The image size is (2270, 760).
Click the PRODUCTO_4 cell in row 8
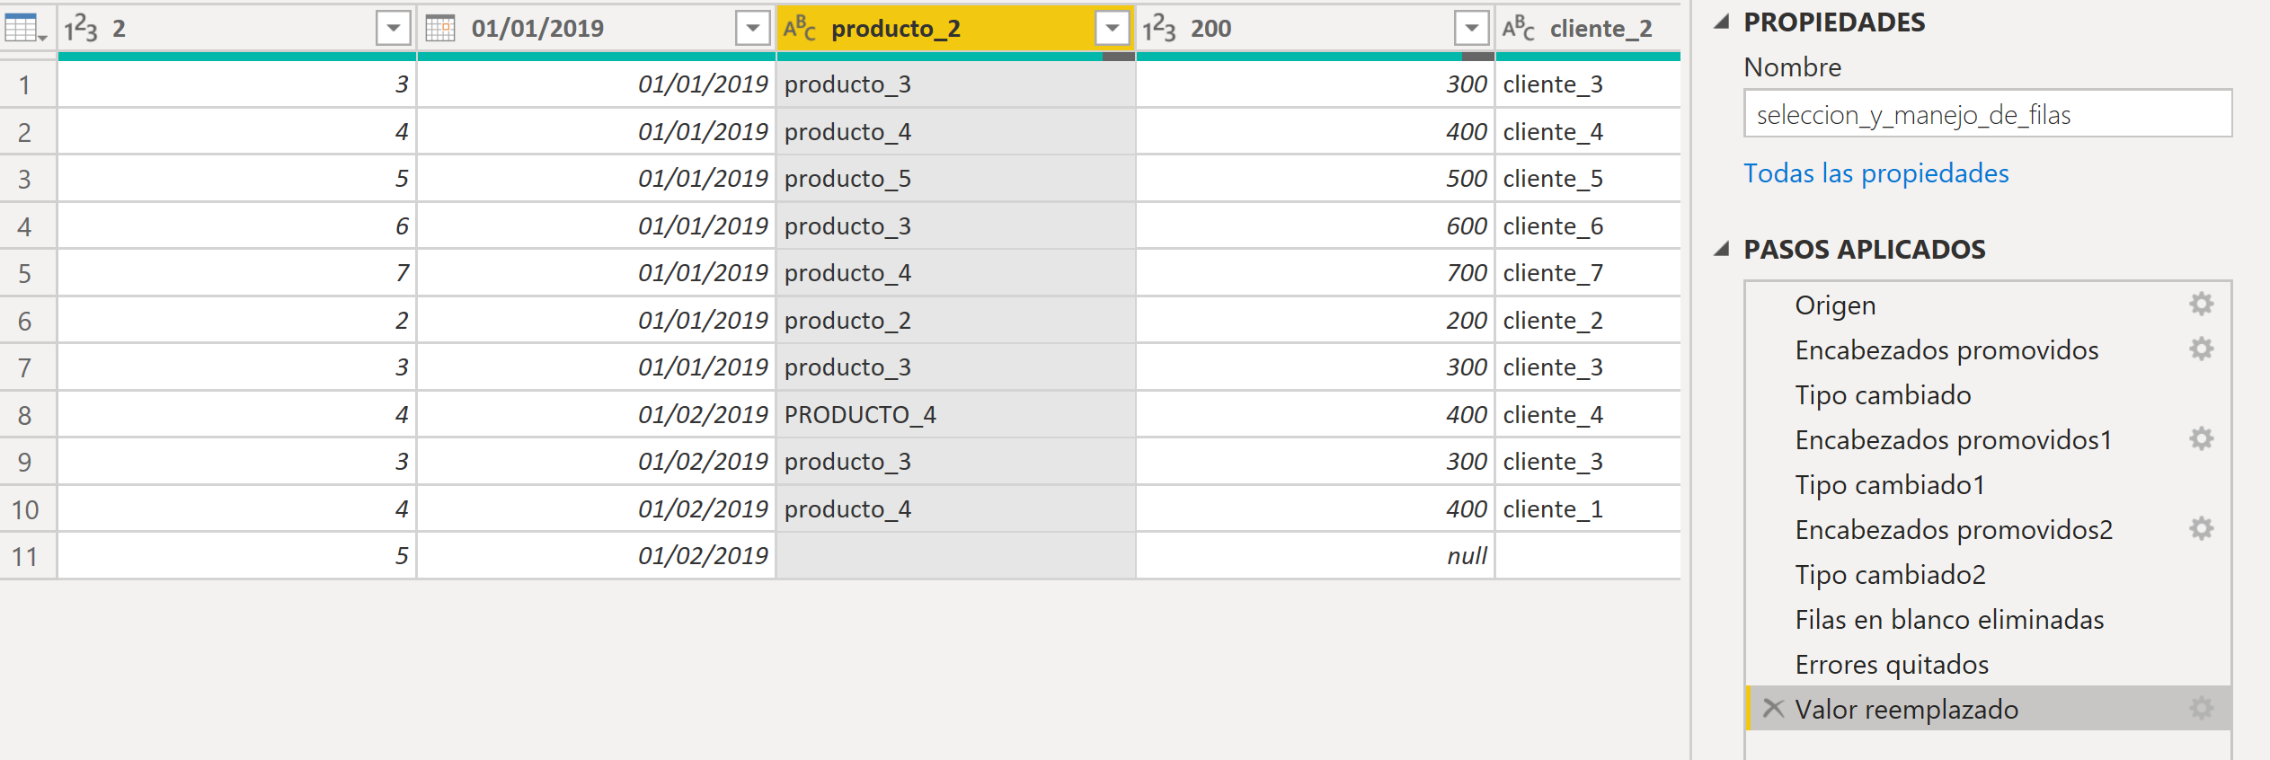955,414
